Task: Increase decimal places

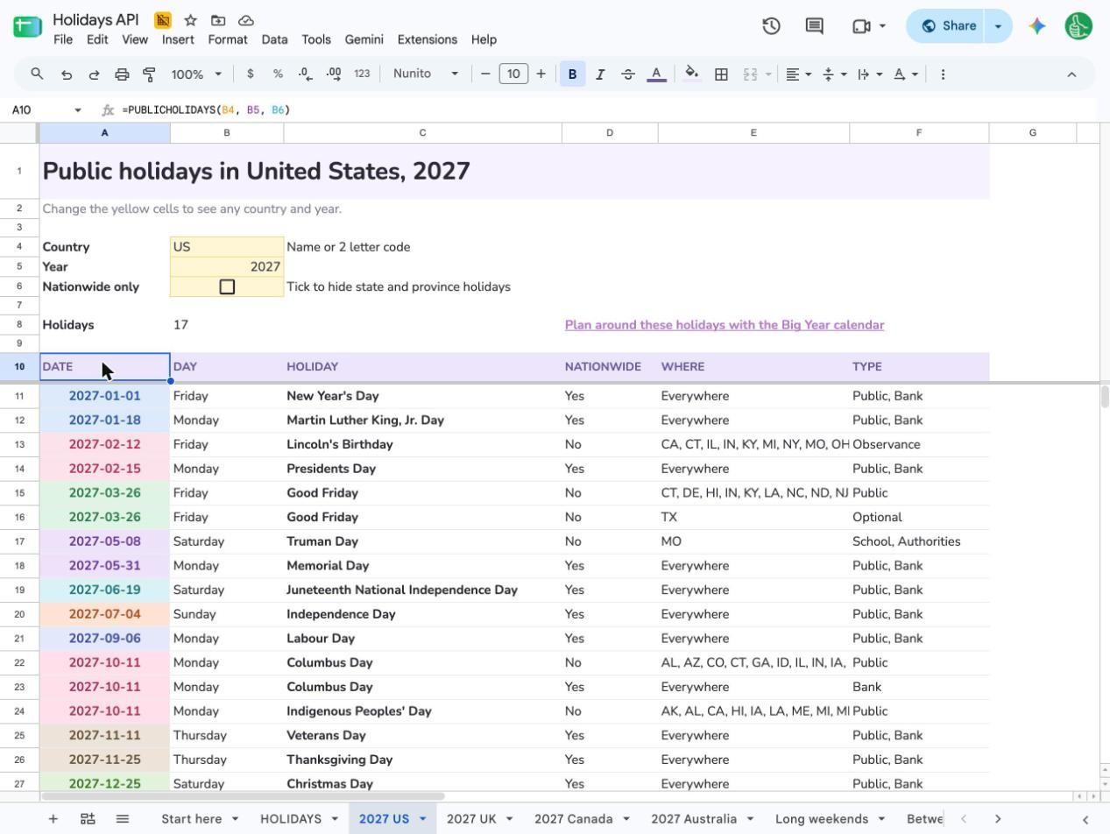Action: (334, 74)
